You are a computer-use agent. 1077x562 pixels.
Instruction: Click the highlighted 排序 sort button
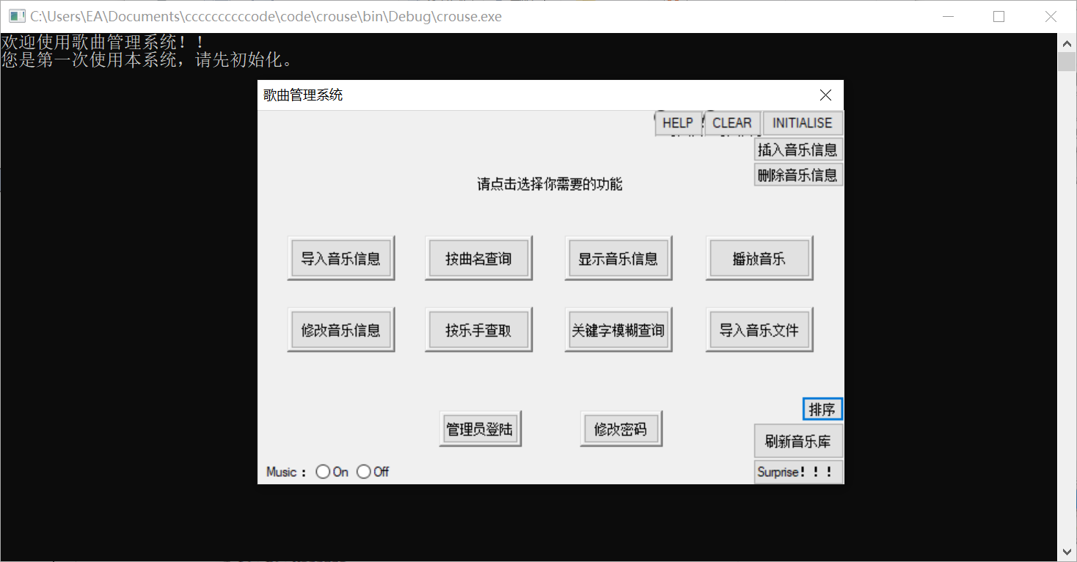(x=822, y=409)
